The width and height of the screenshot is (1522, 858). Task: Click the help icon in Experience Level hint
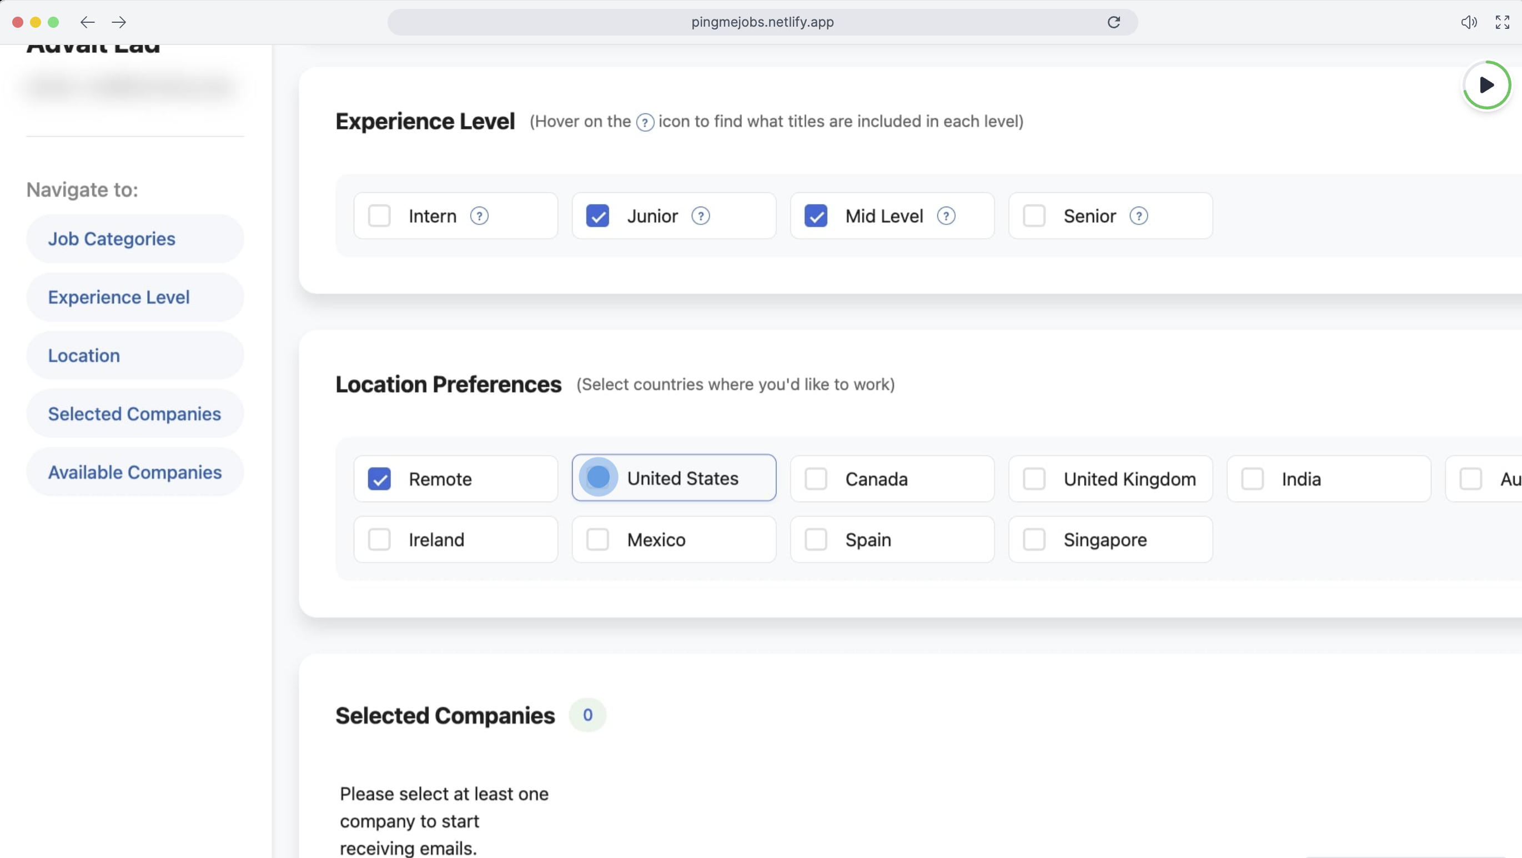[645, 122]
